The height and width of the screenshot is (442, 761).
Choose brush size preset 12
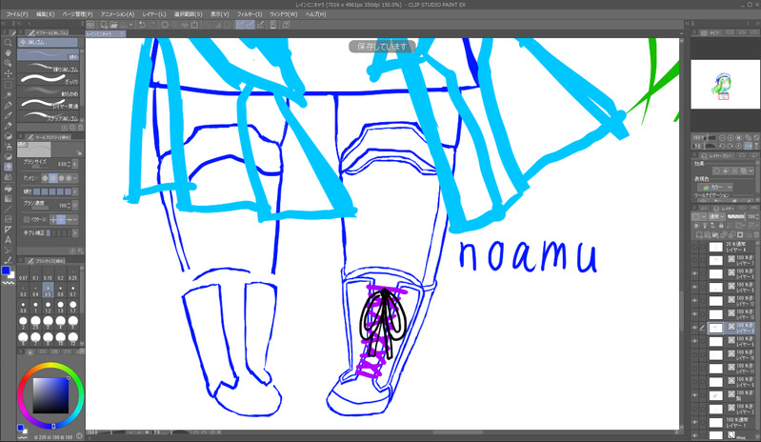tap(72, 339)
